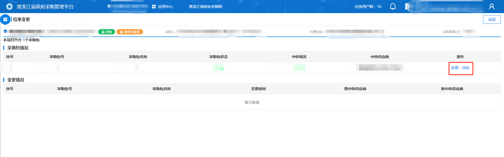Click the orange 竞争性磋商 tag
504x157 pixels.
click(x=130, y=32)
